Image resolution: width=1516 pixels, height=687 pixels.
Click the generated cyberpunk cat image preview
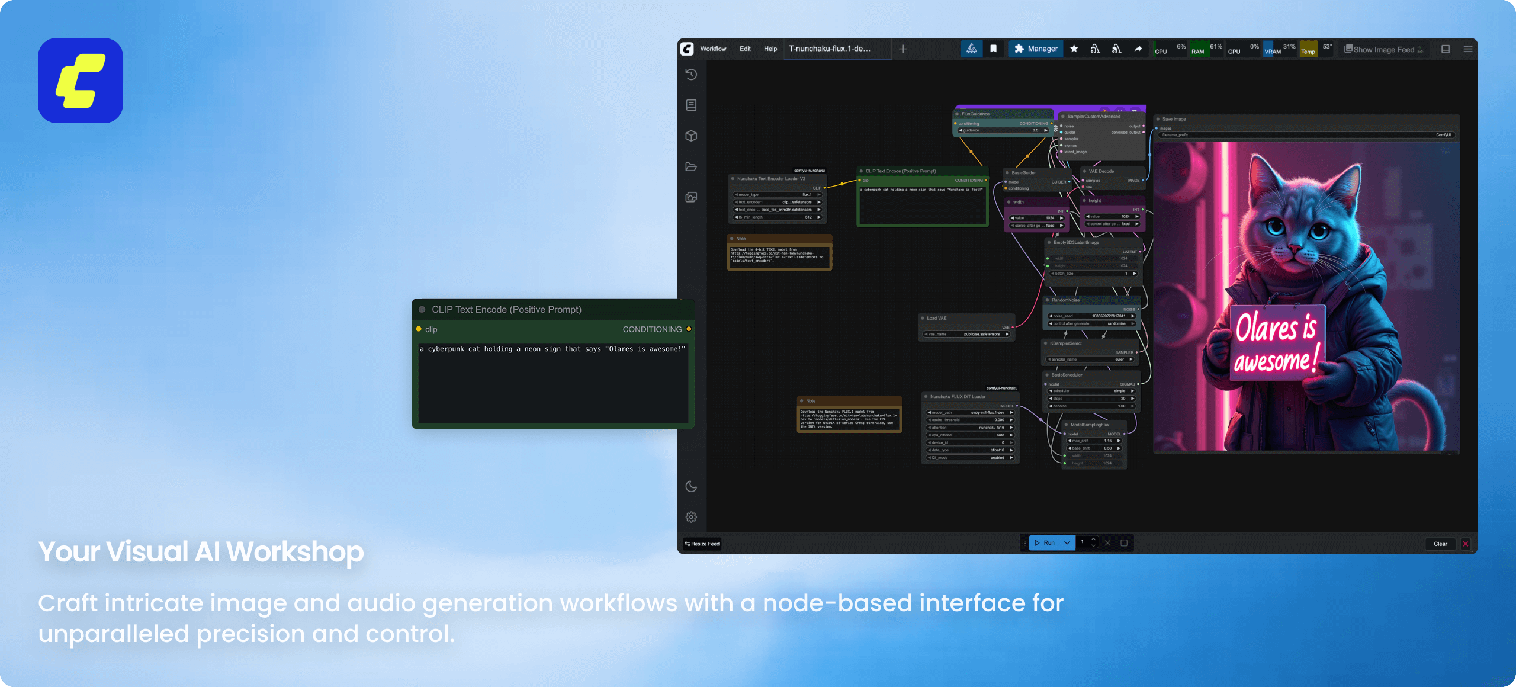[1306, 296]
